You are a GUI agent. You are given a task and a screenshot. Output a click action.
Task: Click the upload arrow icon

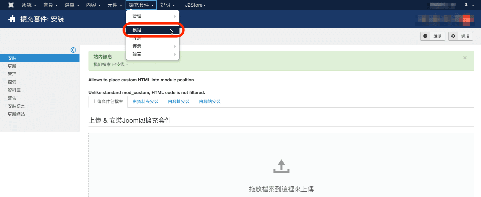(281, 167)
